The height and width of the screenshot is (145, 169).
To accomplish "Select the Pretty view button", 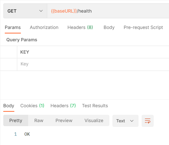I will tap(16, 121).
